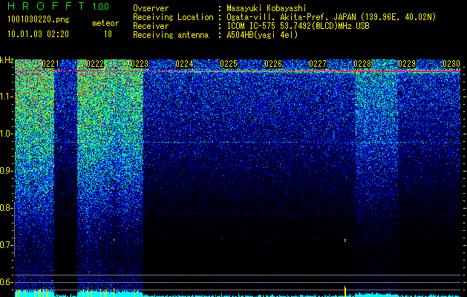This screenshot has width=467, height=297.
Task: Click the HROFFT 1.0.0 title text
Action: (x=59, y=6)
